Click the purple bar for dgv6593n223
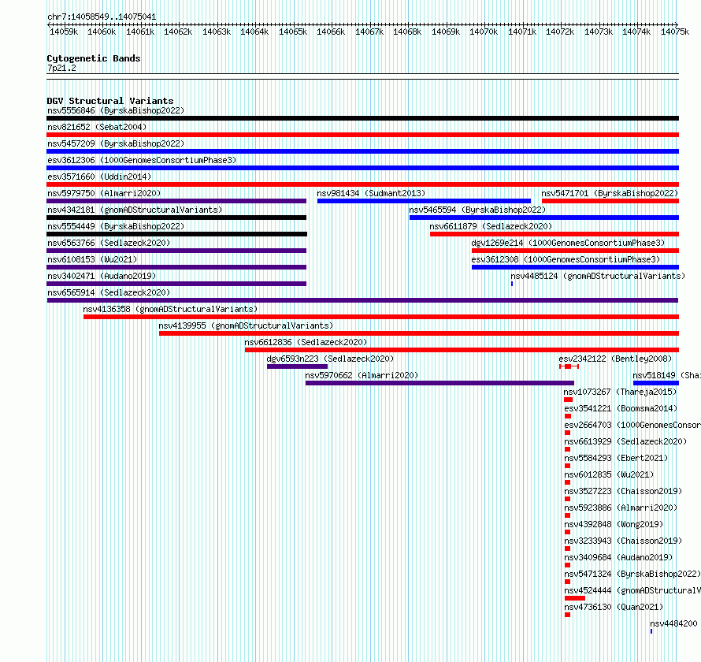Image resolution: width=701 pixels, height=662 pixels. [297, 366]
